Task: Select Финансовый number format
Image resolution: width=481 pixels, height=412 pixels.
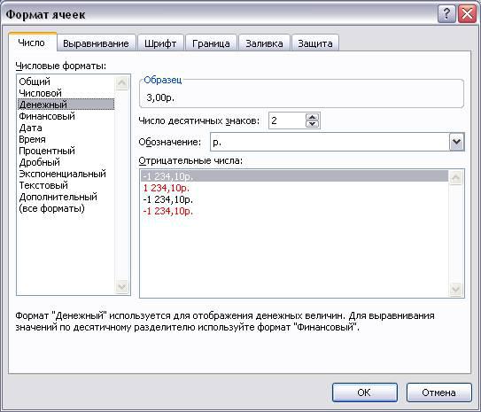Action: [66, 116]
